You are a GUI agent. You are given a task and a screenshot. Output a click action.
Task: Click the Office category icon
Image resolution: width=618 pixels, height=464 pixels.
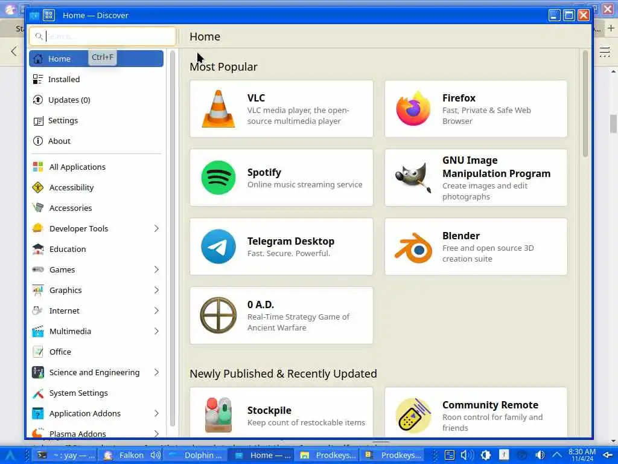38,352
